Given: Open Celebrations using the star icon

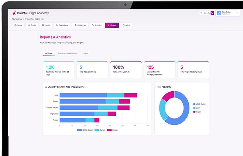Looking at the screenshot, I should [57, 25].
